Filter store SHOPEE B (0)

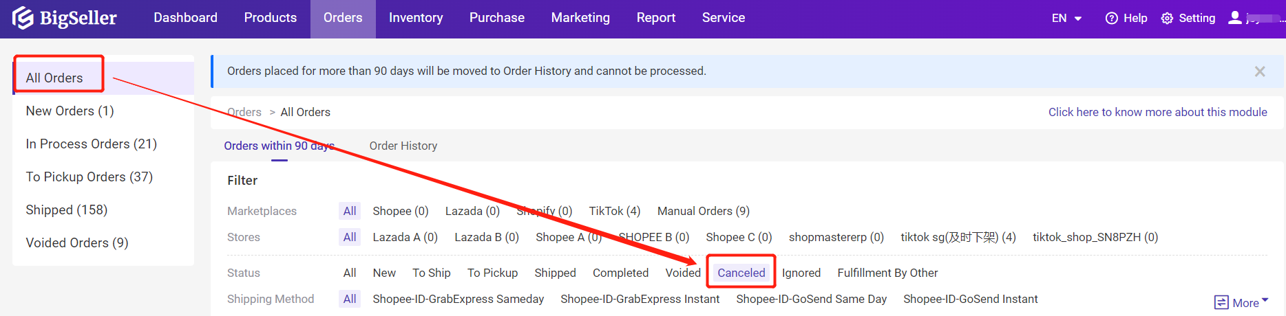(654, 237)
